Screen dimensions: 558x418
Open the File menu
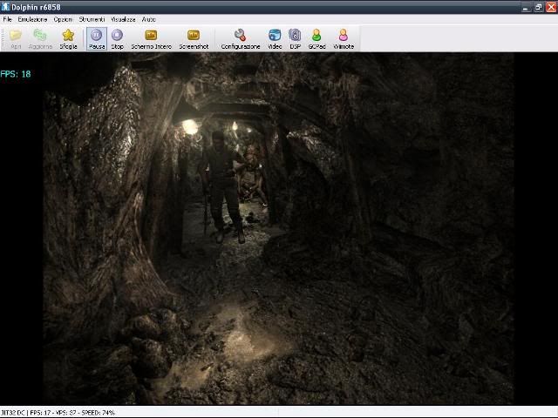[x=7, y=19]
